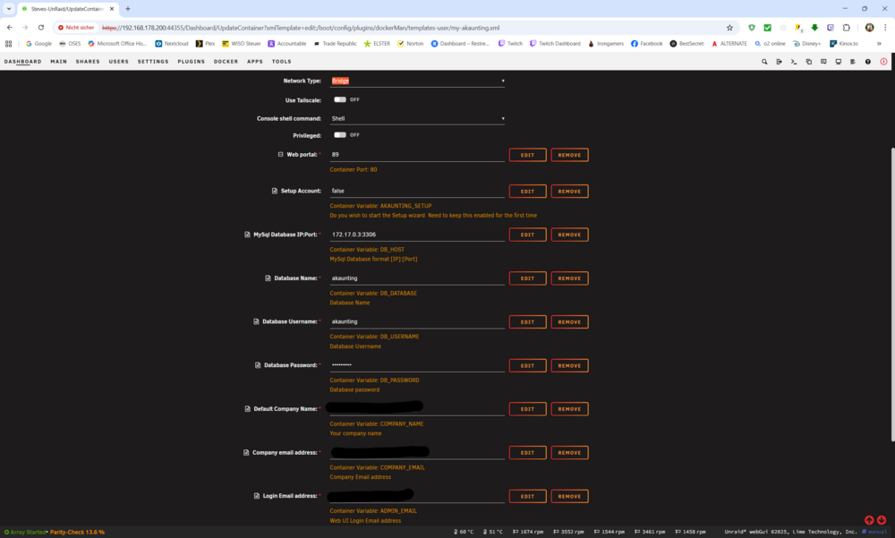Screen dimensions: 895x538
Task: Click the port icon beside Web portal
Action: coord(280,154)
